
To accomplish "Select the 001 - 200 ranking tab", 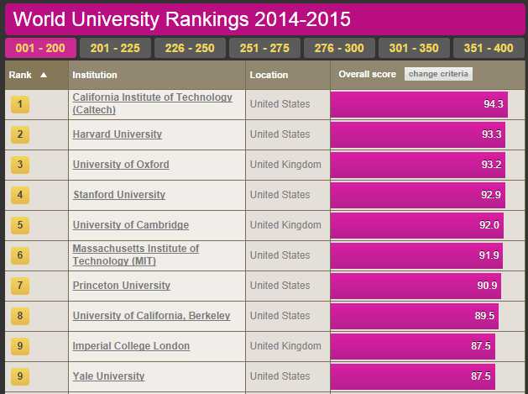I will click(40, 48).
